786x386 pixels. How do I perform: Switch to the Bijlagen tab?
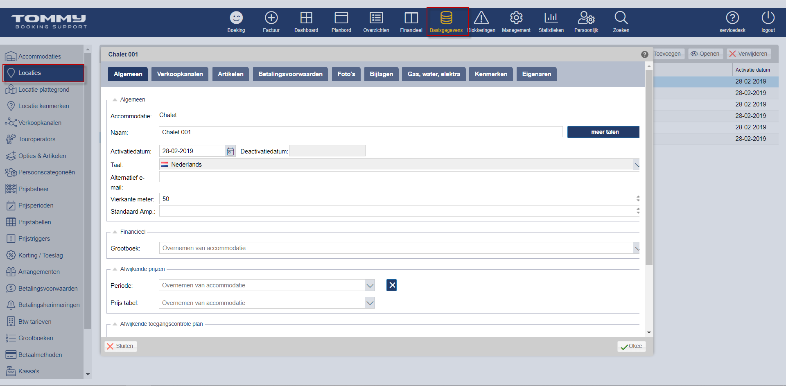coord(382,74)
